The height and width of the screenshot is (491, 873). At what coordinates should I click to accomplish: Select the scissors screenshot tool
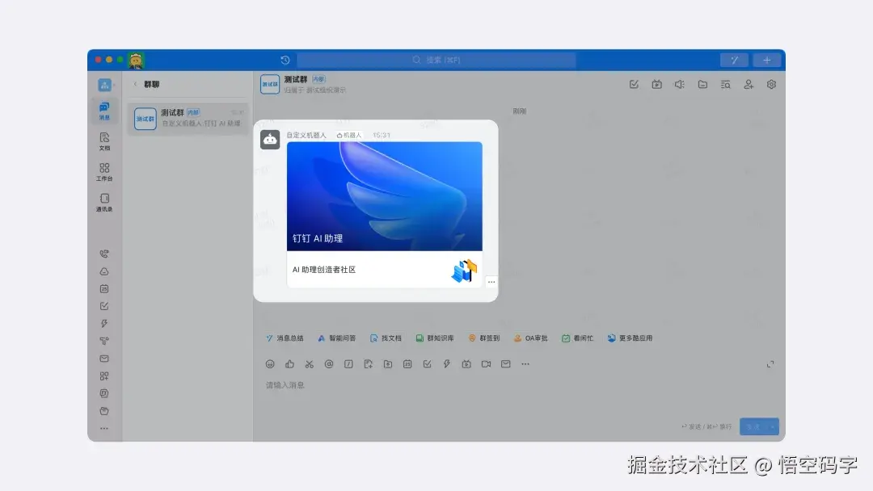(310, 363)
